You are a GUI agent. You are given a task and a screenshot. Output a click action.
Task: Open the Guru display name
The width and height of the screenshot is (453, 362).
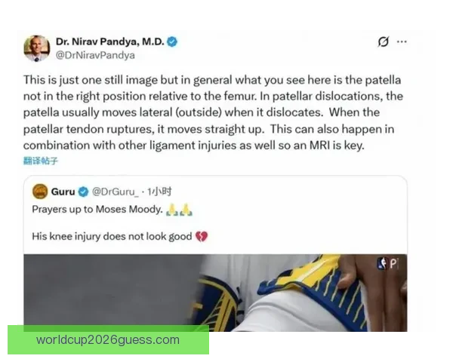63,192
